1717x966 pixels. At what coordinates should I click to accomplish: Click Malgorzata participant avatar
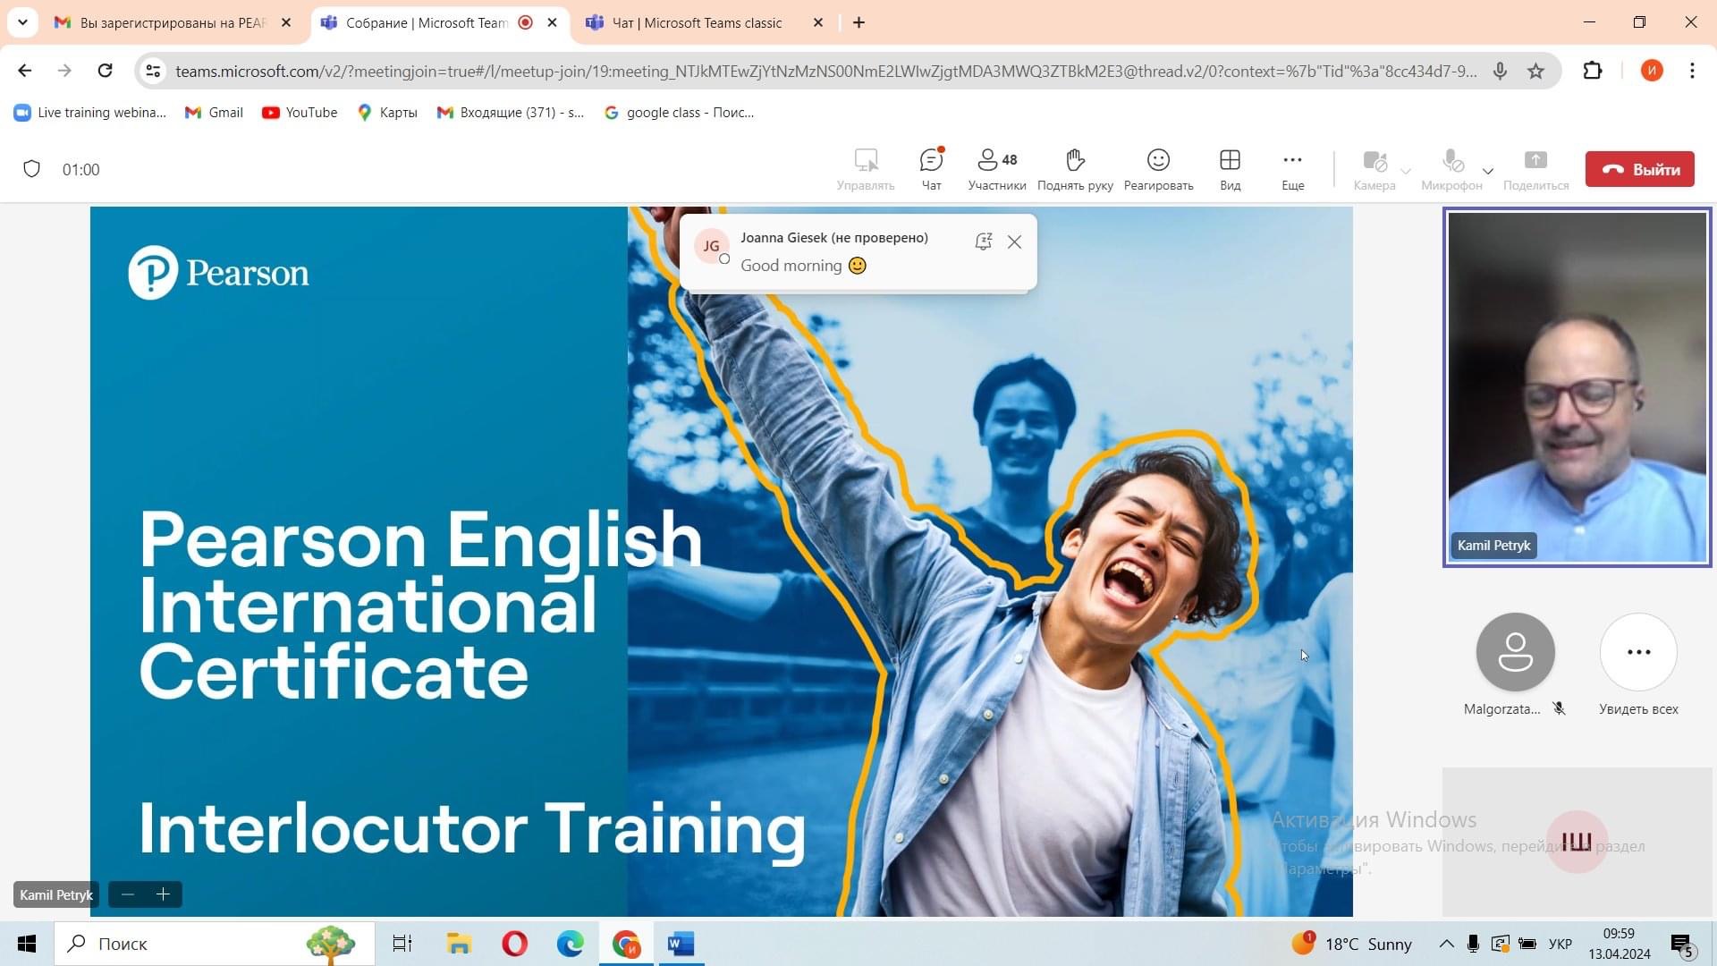click(x=1515, y=652)
